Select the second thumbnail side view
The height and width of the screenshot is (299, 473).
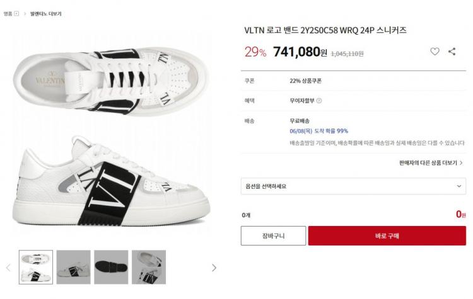tap(74, 267)
